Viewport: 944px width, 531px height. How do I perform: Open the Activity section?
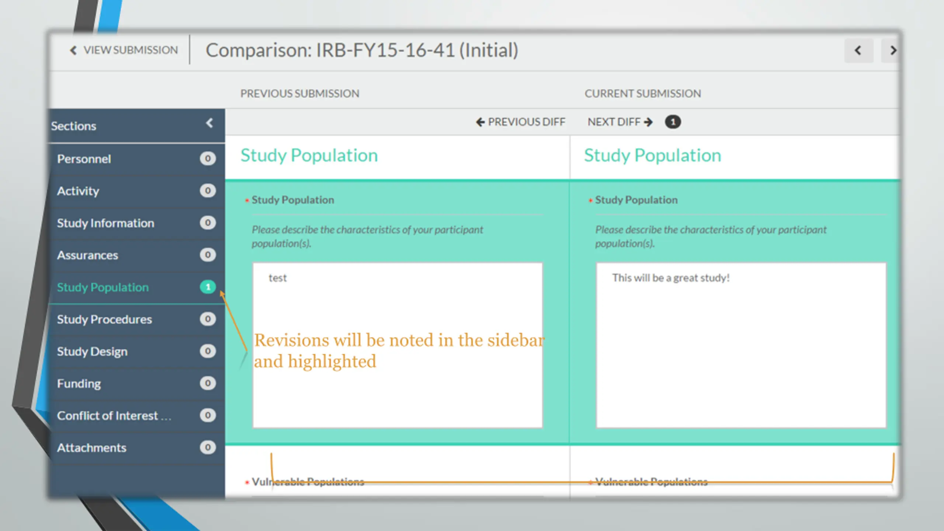[136, 191]
